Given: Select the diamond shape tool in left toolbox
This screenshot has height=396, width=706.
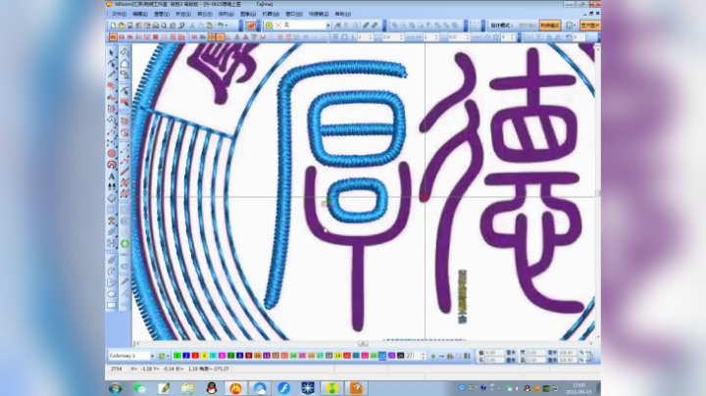Looking at the screenshot, I should pos(112,198).
